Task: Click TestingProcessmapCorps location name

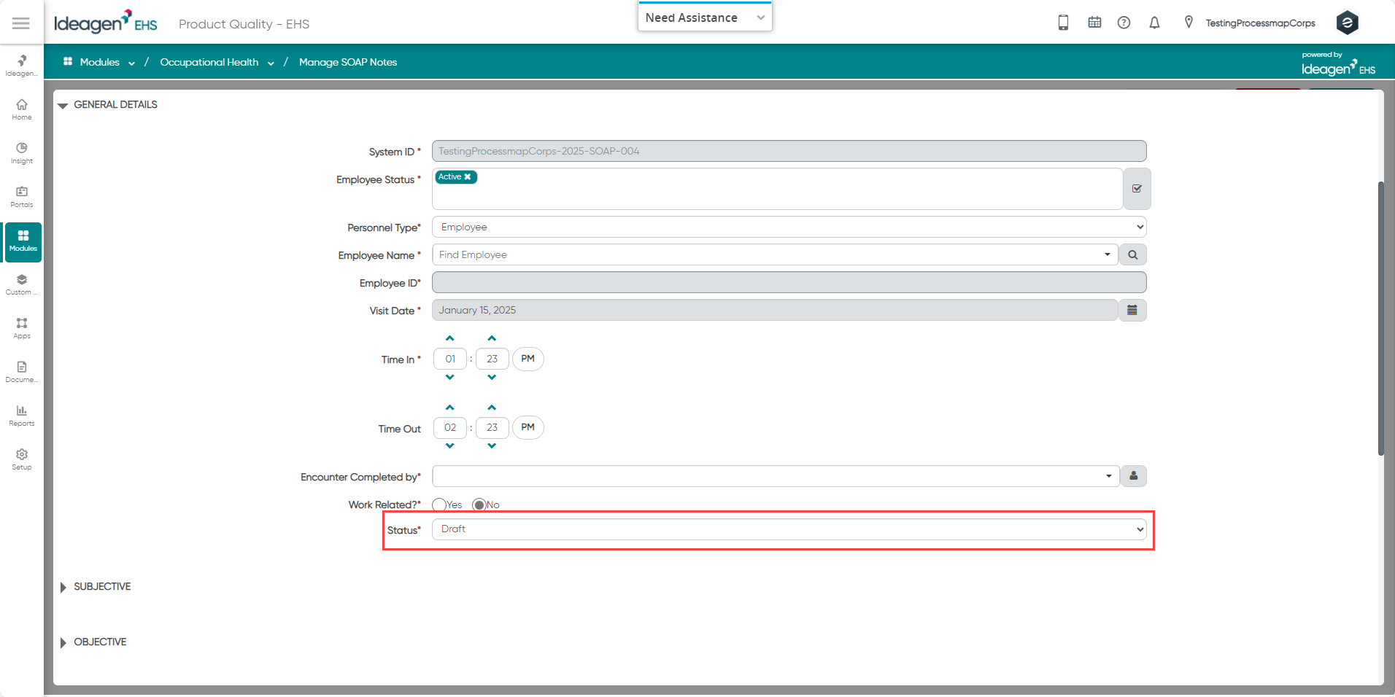Action: click(1260, 23)
